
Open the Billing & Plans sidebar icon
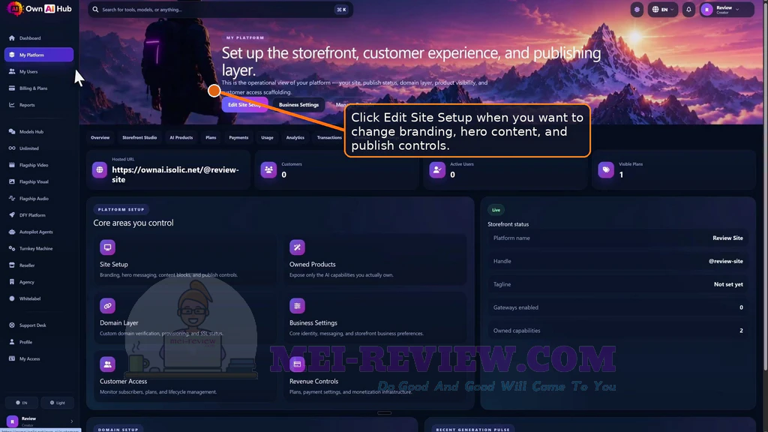[12, 88]
